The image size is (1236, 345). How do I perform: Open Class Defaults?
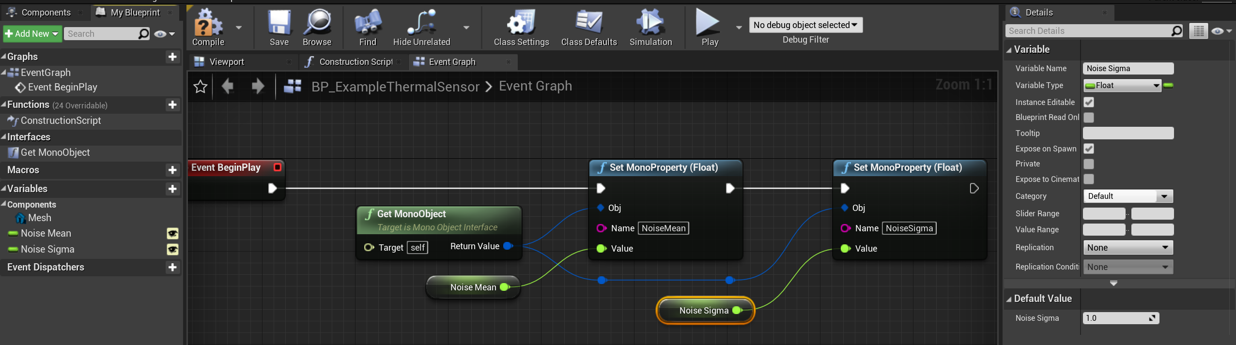coord(589,28)
